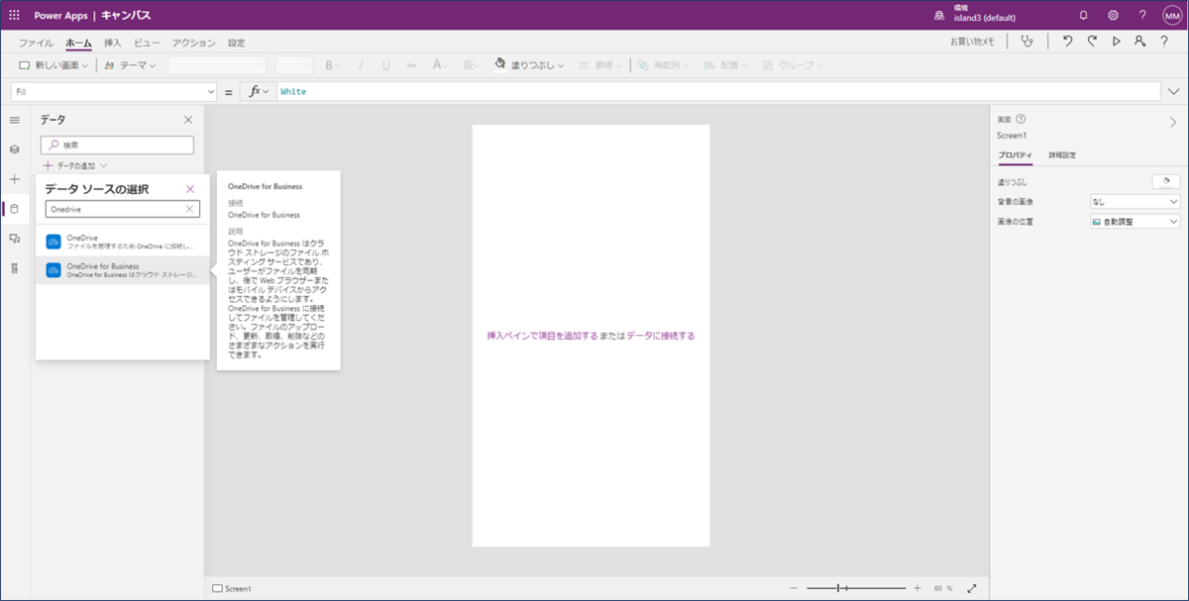Zoom out with the minus button
The height and width of the screenshot is (601, 1189).
pos(794,588)
